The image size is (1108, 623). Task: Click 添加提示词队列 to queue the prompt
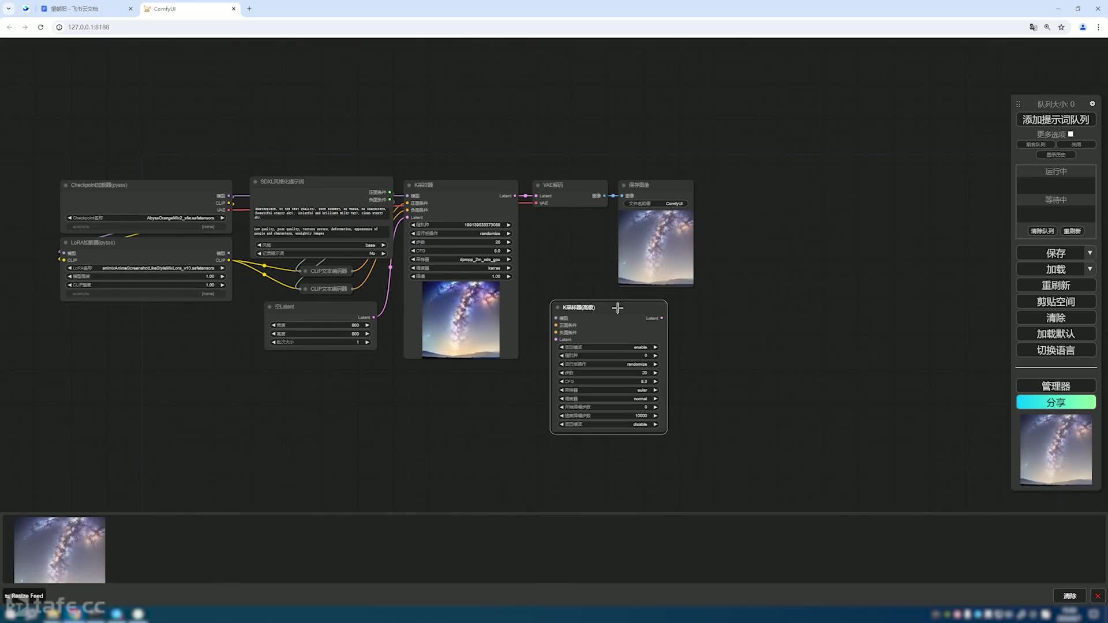(x=1055, y=120)
